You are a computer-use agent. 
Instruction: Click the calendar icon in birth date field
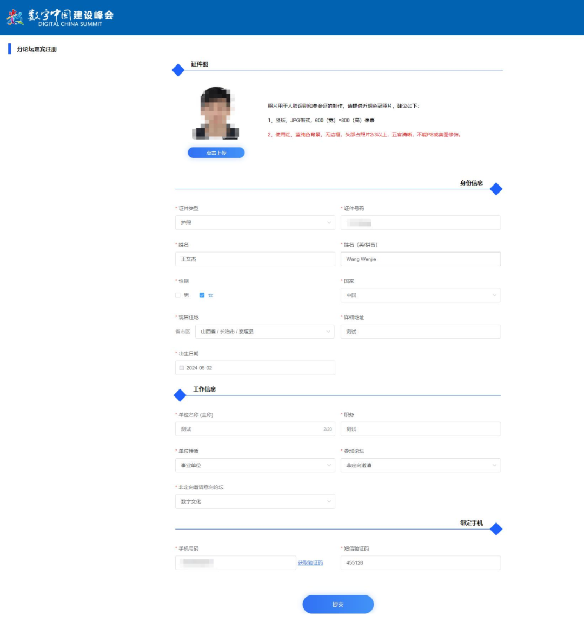pos(181,368)
